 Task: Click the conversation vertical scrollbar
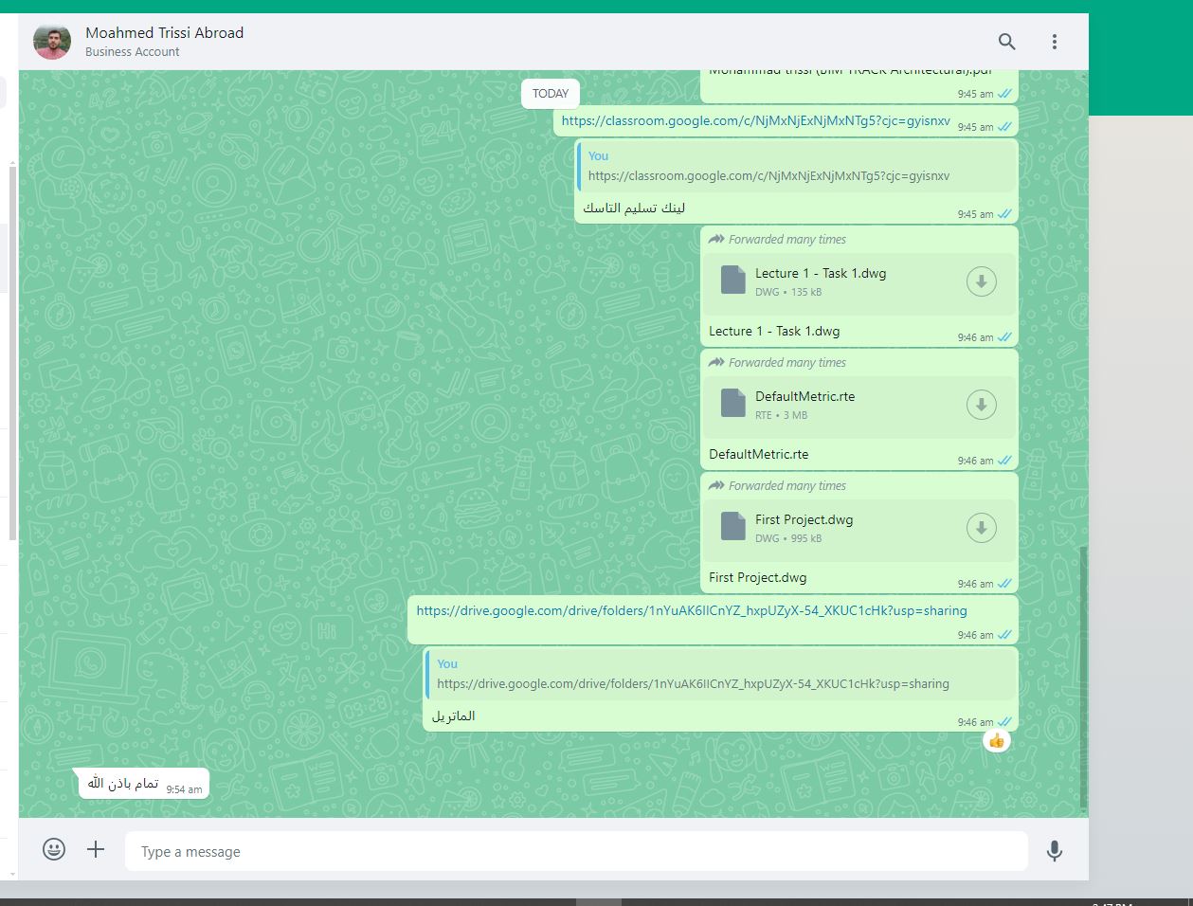tap(1084, 678)
